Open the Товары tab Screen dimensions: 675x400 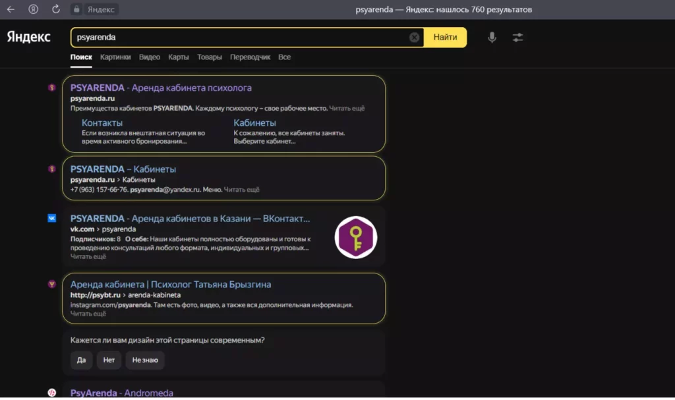click(x=210, y=57)
